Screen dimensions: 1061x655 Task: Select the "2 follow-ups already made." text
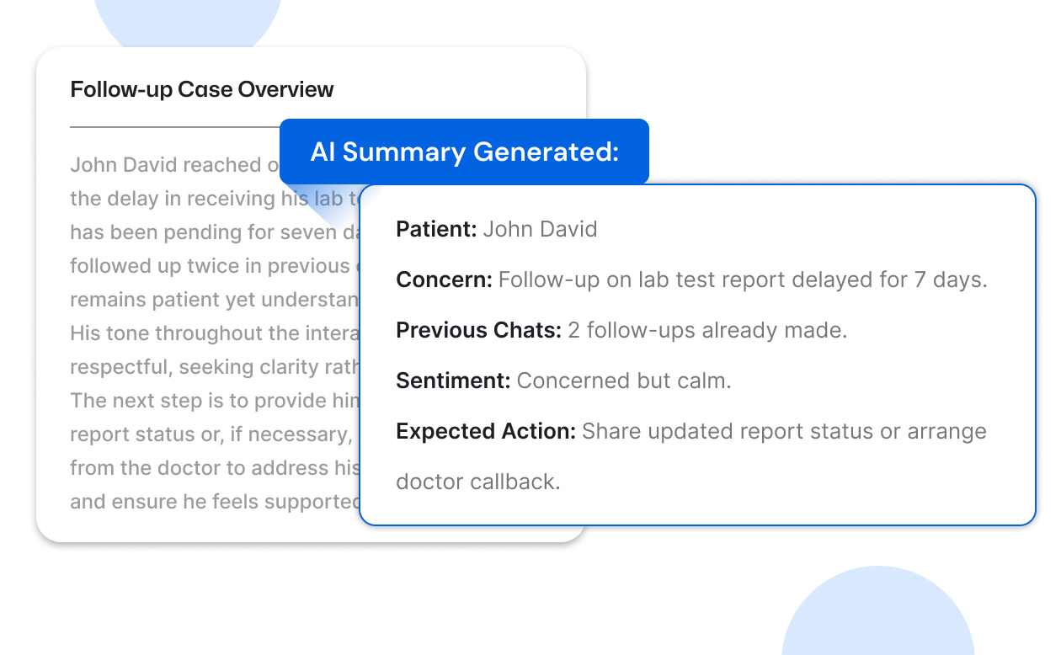coord(707,330)
